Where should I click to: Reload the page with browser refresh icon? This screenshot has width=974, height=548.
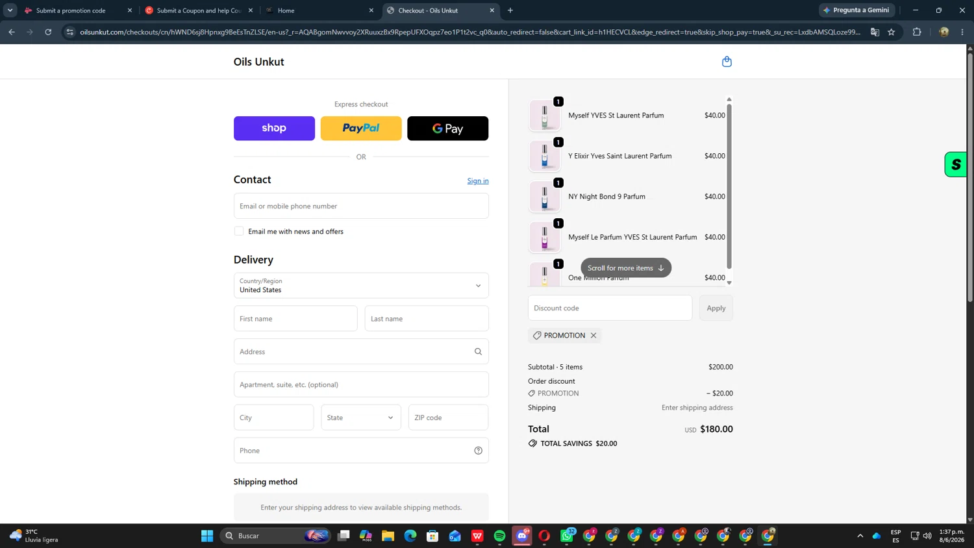(48, 32)
